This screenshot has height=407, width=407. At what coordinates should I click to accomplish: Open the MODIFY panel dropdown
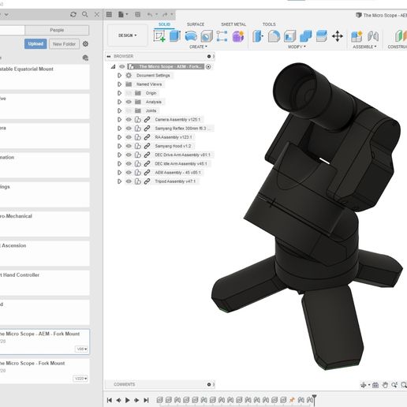coord(297,47)
